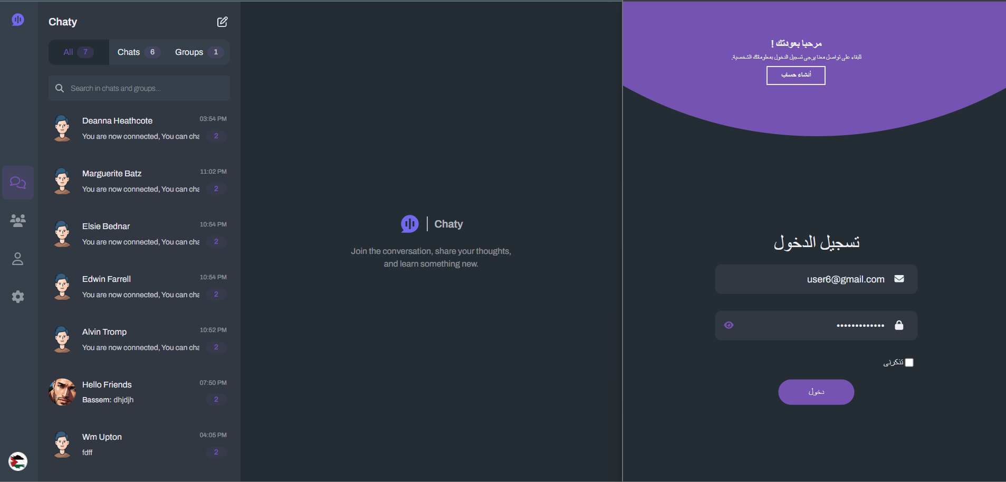The height and width of the screenshot is (482, 1006).
Task: Switch to the All tab
Action: 79,52
